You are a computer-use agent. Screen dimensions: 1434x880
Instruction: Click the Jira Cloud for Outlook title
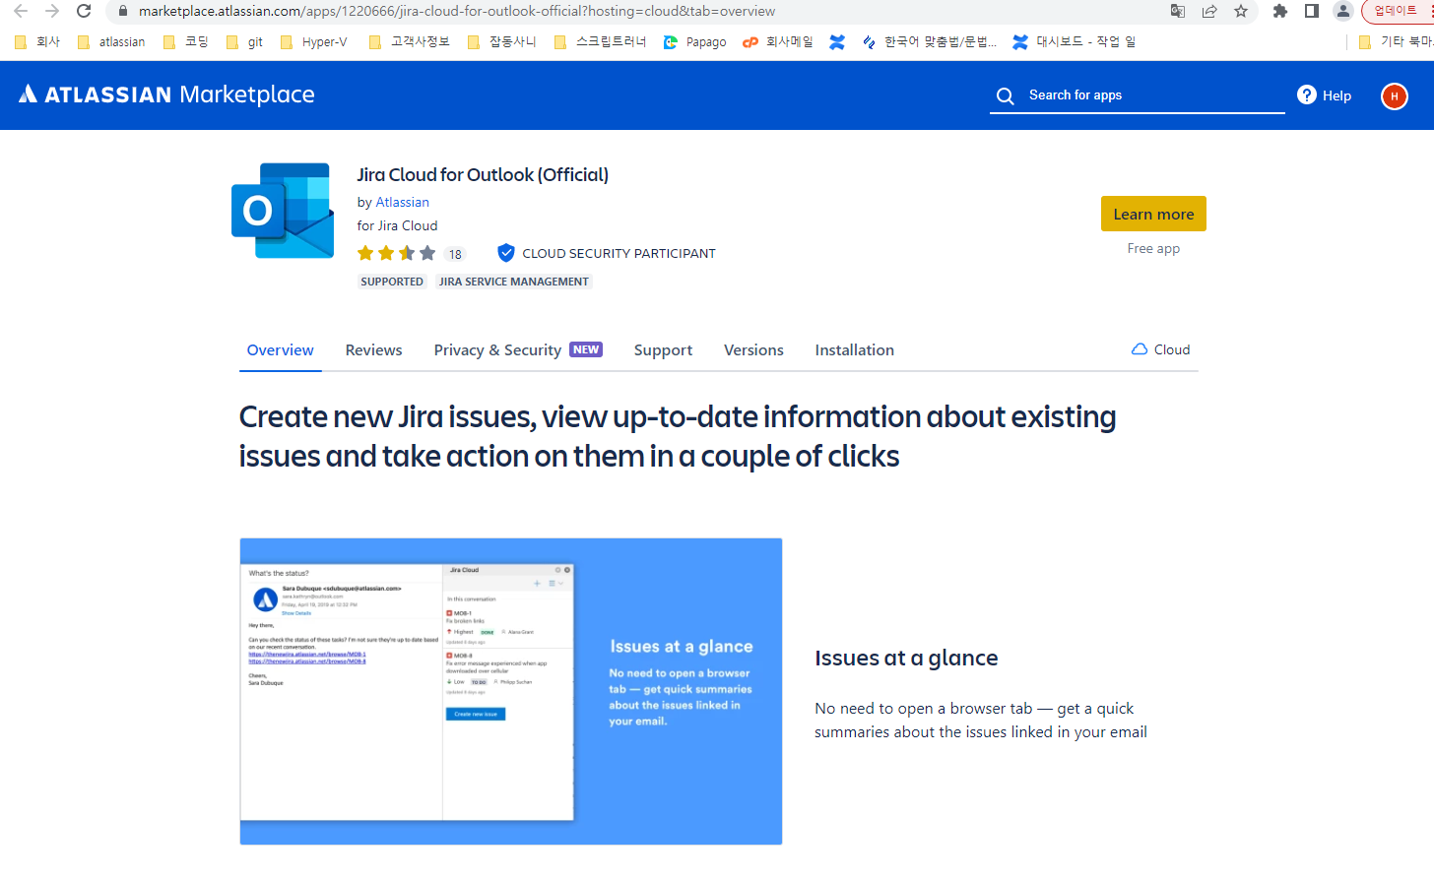[x=483, y=174]
